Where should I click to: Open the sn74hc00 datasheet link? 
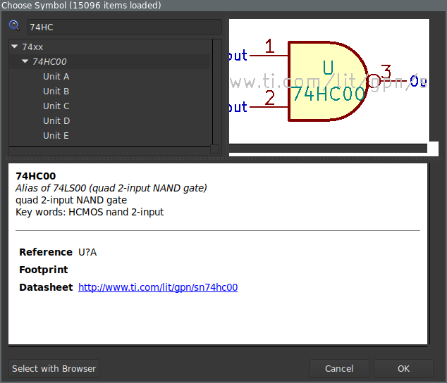pos(158,287)
